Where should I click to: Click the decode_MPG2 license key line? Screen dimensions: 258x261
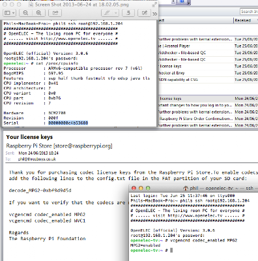pyautogui.click(x=40, y=191)
